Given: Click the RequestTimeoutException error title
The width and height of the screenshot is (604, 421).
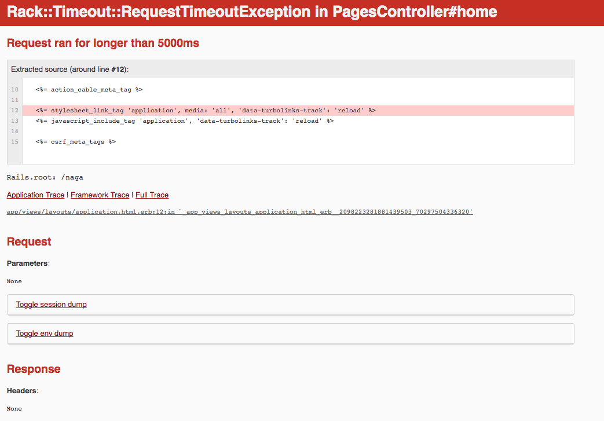Looking at the screenshot, I should coord(252,12).
